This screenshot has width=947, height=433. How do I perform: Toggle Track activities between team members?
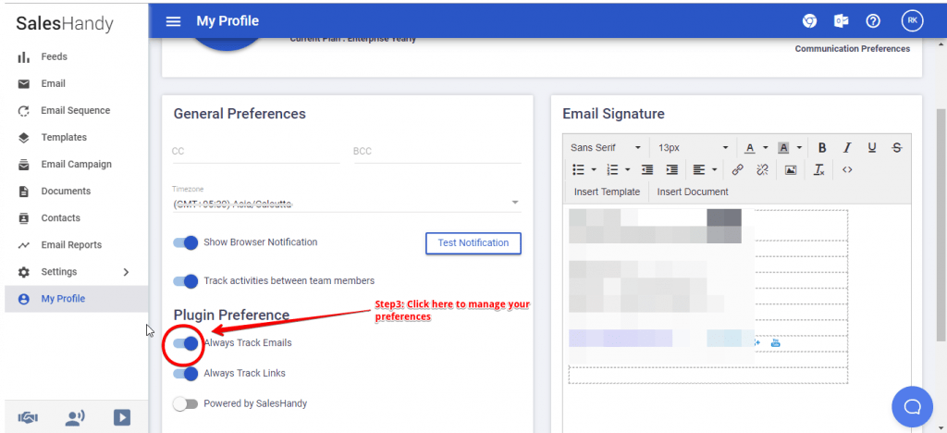click(185, 281)
